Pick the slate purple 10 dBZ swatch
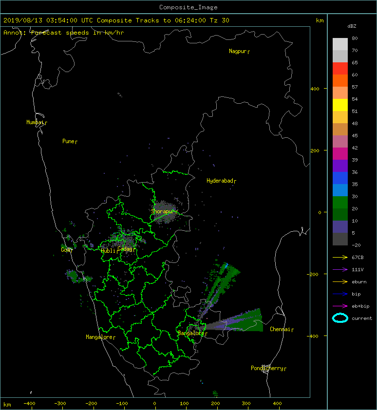The height and width of the screenshot is (410, 377). pyautogui.click(x=340, y=227)
